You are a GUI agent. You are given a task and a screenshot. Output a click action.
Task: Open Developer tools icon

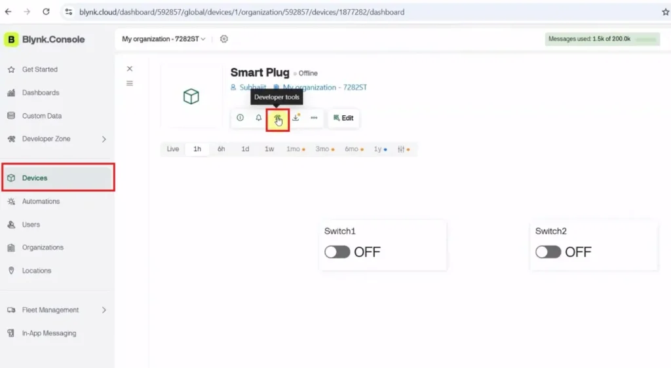point(277,119)
